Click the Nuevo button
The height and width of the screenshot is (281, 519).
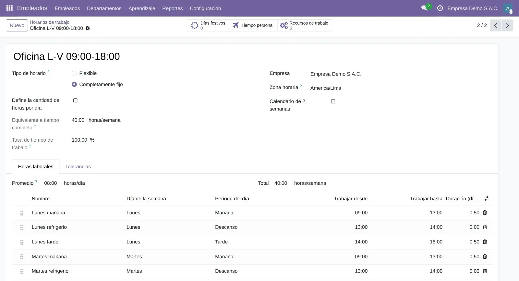click(x=17, y=25)
